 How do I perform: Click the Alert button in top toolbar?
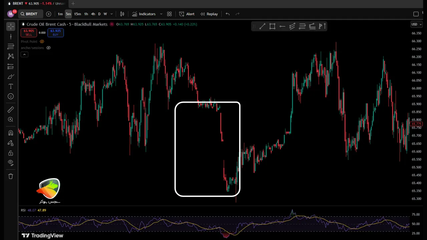pos(187,14)
